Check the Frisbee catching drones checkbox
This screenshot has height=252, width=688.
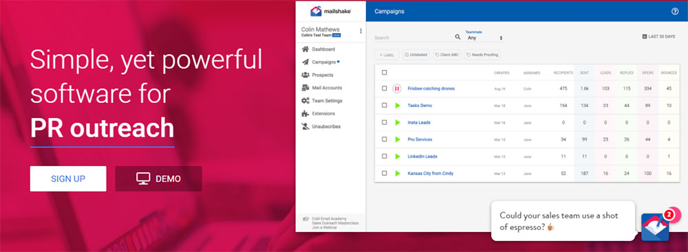click(x=385, y=89)
